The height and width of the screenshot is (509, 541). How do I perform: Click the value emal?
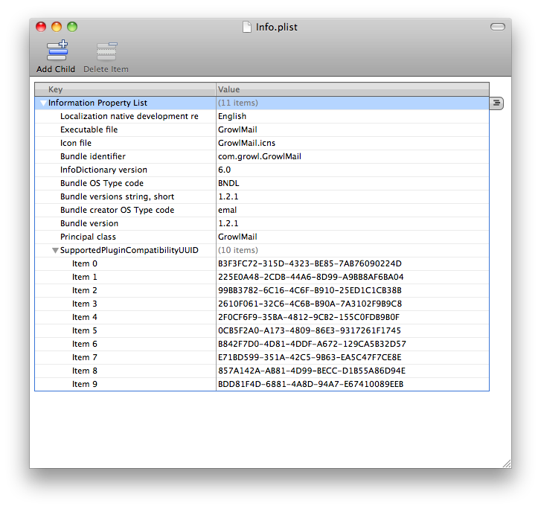pyautogui.click(x=227, y=210)
